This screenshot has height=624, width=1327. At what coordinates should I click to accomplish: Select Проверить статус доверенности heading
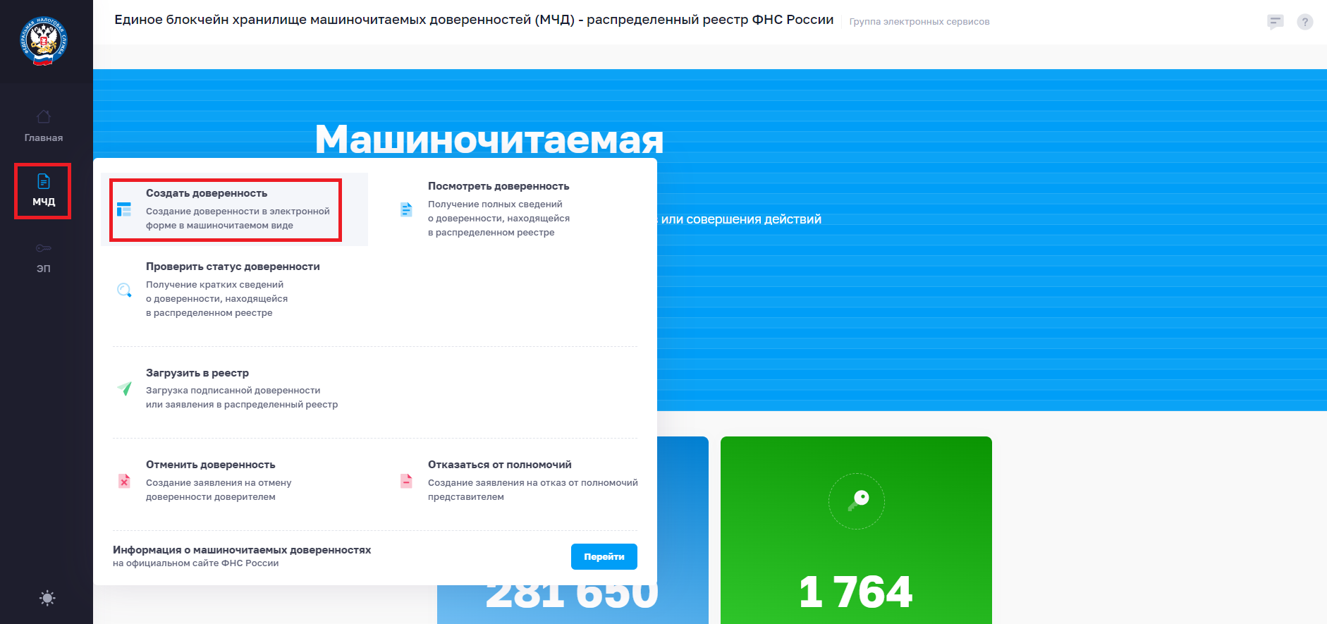[233, 267]
